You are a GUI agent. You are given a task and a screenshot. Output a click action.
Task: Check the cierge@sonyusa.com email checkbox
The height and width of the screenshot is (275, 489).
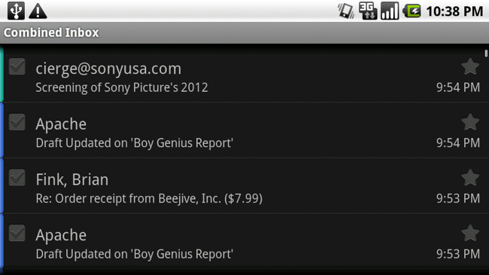pos(17,66)
